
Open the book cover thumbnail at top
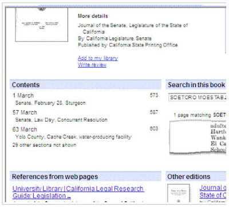pos(42,25)
